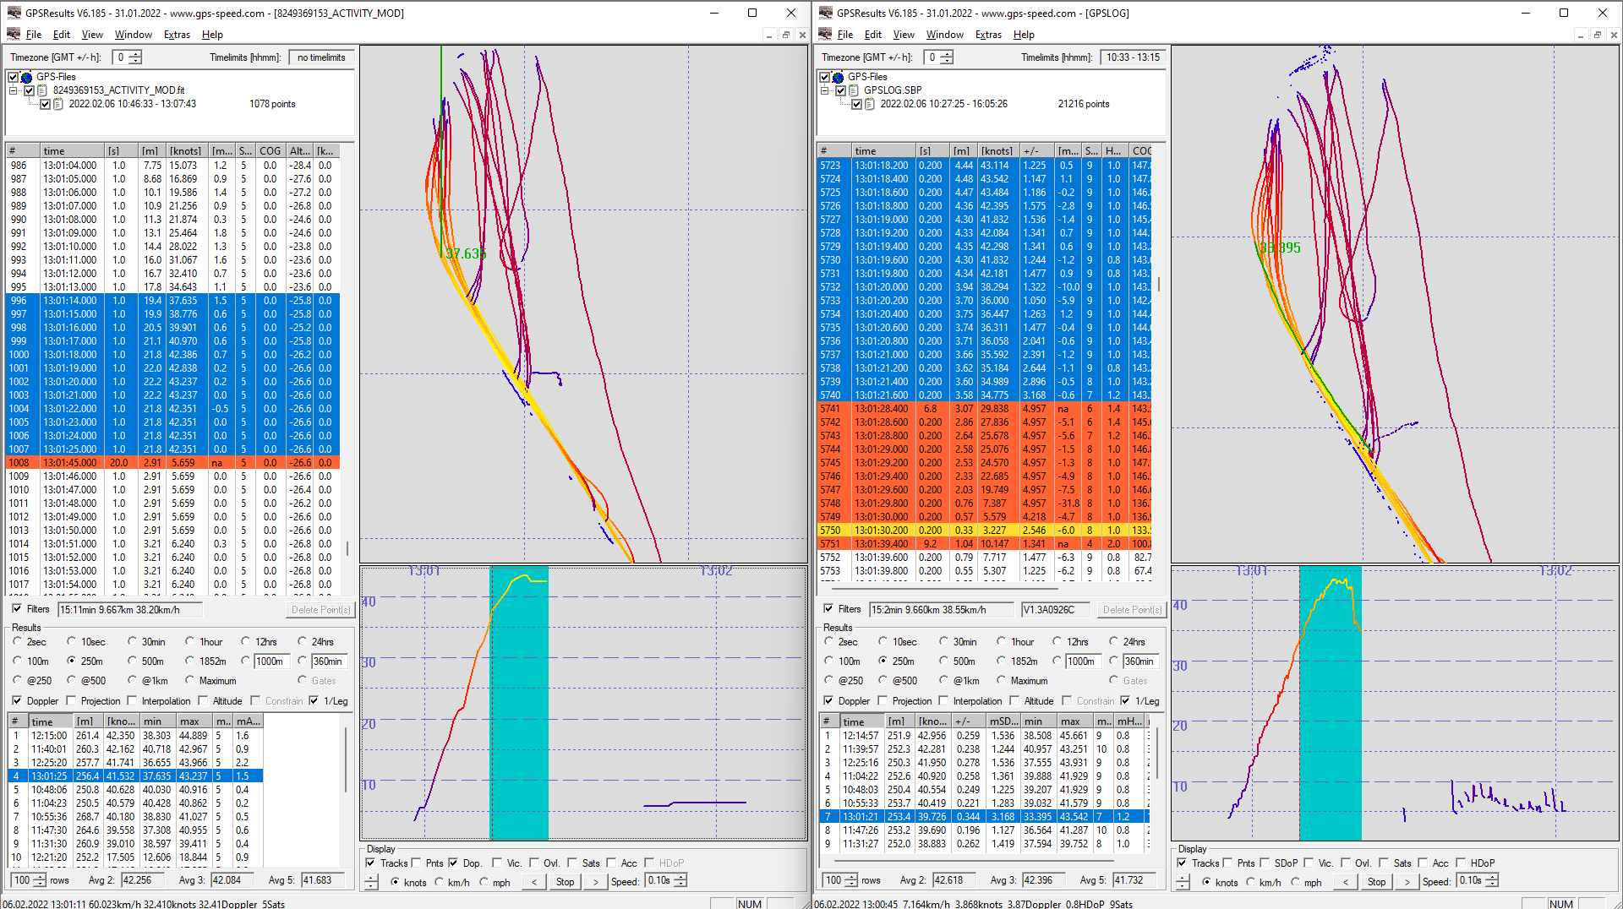Screen dimensions: 1623x909
Task: Click the GPSResults app icon in right window title bar
Action: (x=825, y=13)
